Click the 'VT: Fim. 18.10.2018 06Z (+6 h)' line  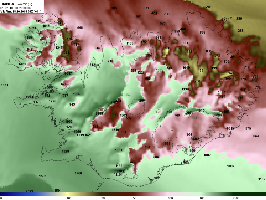coord(21,11)
